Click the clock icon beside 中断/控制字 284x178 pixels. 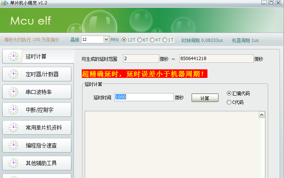click(13, 109)
